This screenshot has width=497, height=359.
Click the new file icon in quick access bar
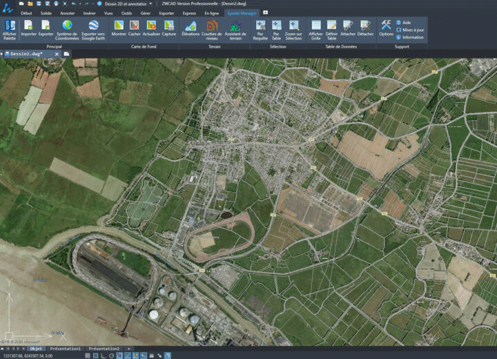(x=21, y=3)
